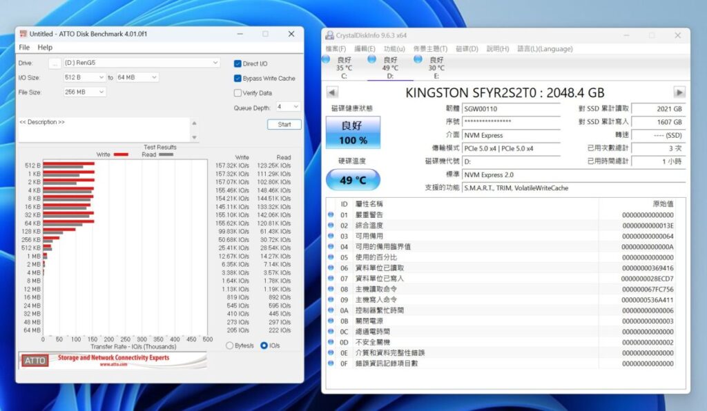The width and height of the screenshot is (707, 411).
Task: Select the Bytes/s radio button
Action: tap(229, 345)
